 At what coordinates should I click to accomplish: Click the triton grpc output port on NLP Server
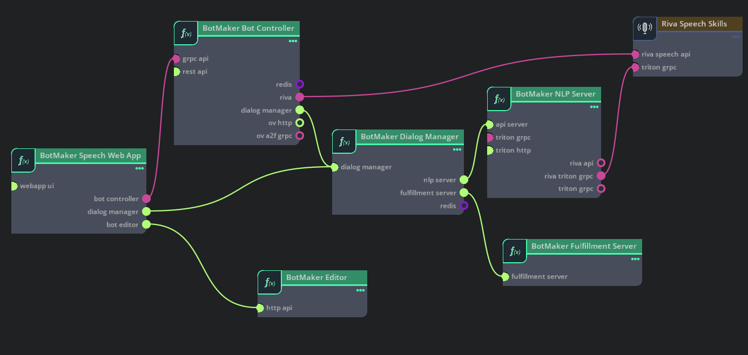coord(601,189)
